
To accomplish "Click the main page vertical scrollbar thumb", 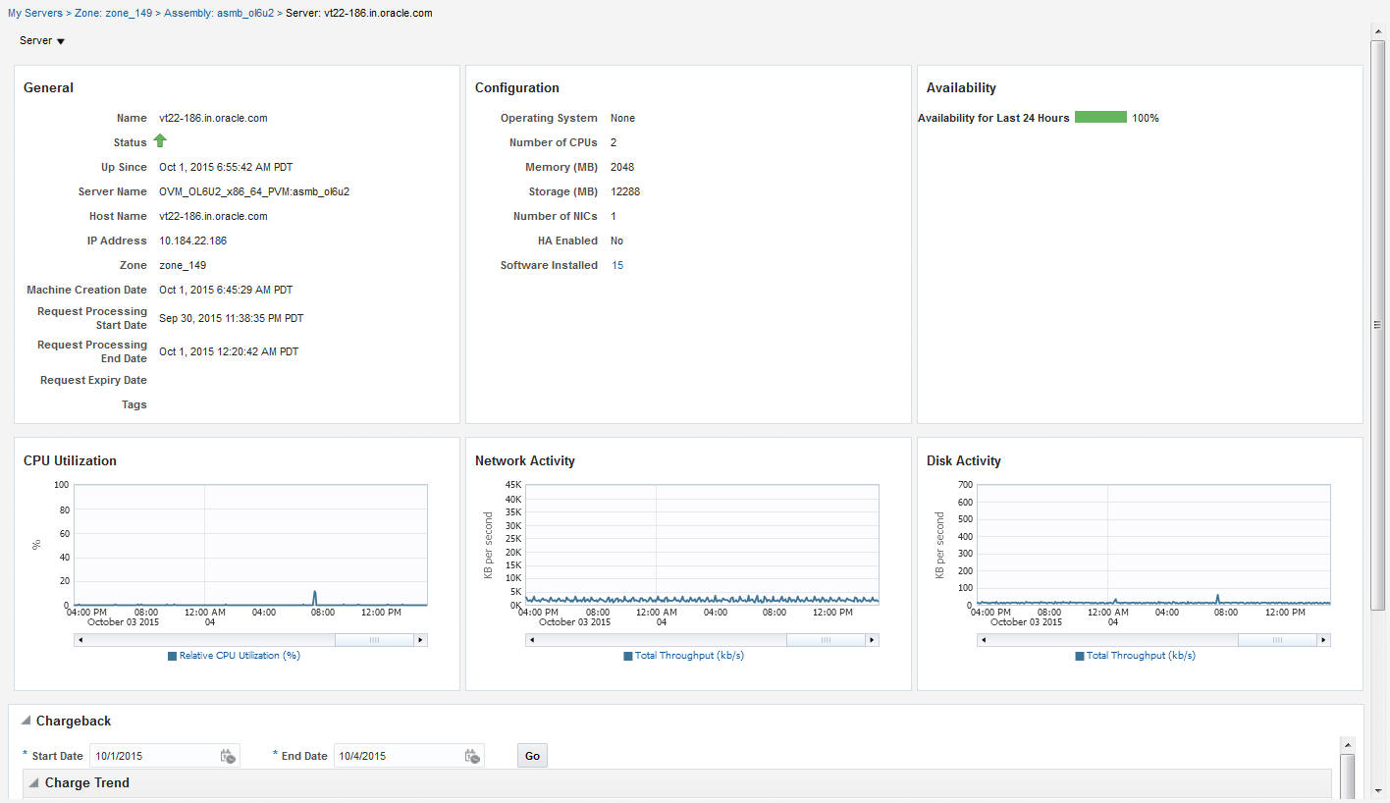I will (1377, 325).
